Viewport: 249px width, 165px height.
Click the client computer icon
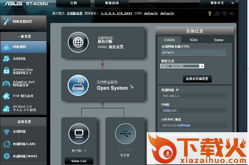pyautogui.click(x=78, y=134)
